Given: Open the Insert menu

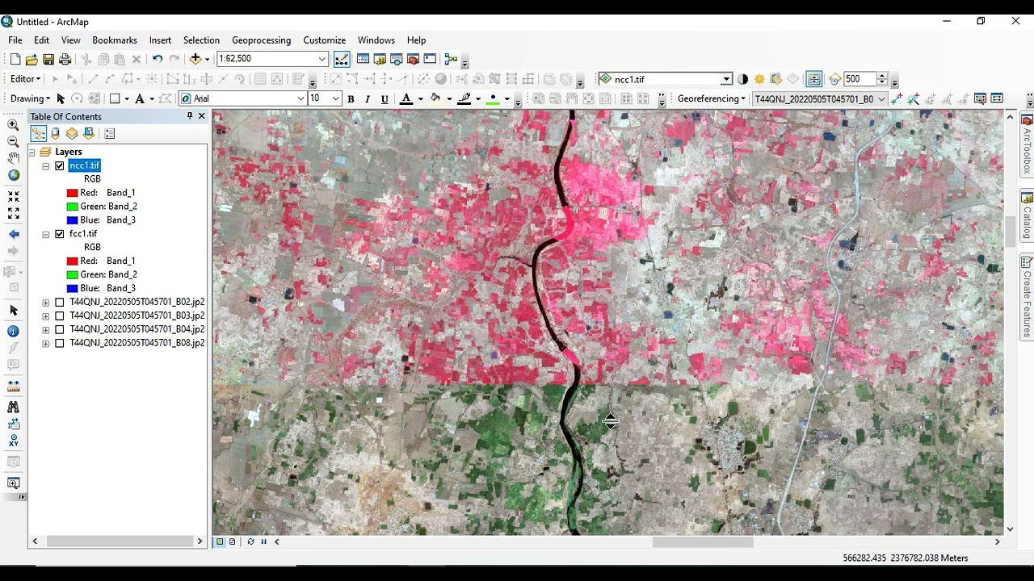Looking at the screenshot, I should click(x=160, y=40).
